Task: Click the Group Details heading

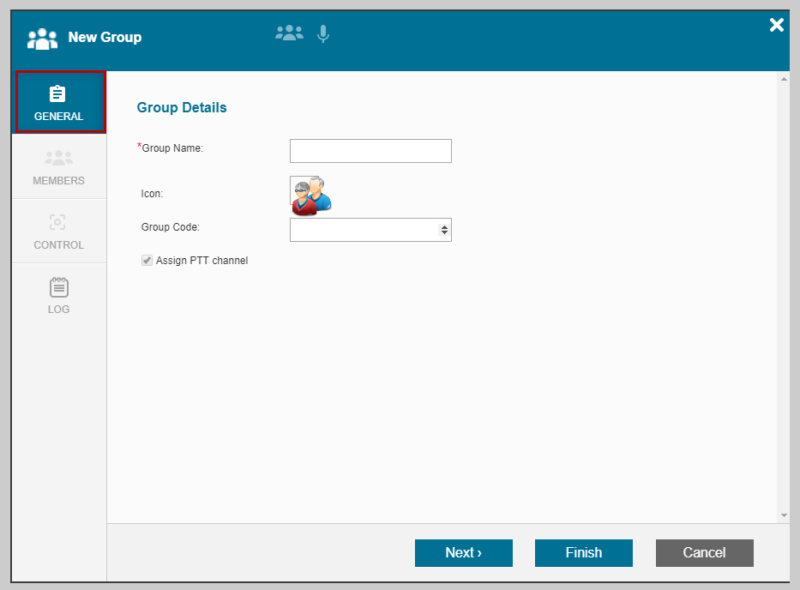Action: (182, 108)
